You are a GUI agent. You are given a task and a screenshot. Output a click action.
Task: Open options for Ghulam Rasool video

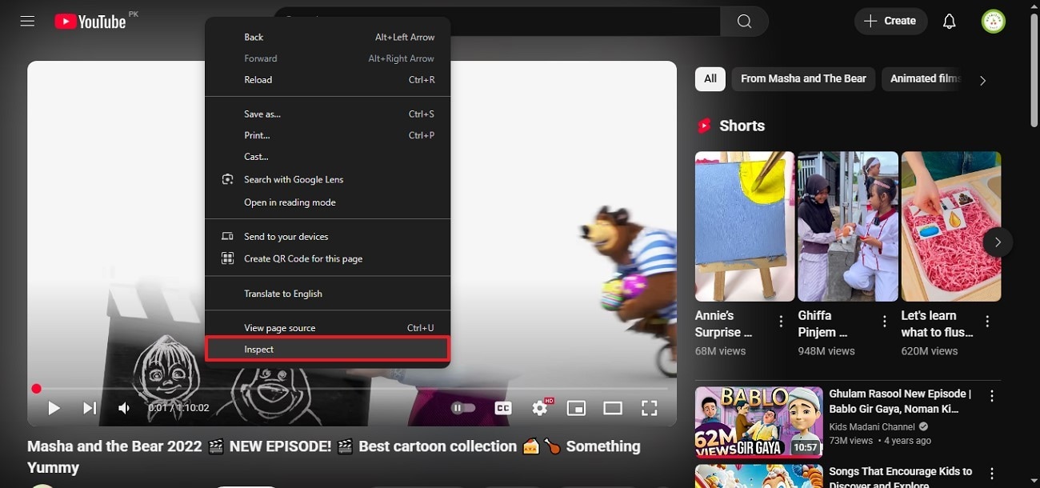pos(992,396)
